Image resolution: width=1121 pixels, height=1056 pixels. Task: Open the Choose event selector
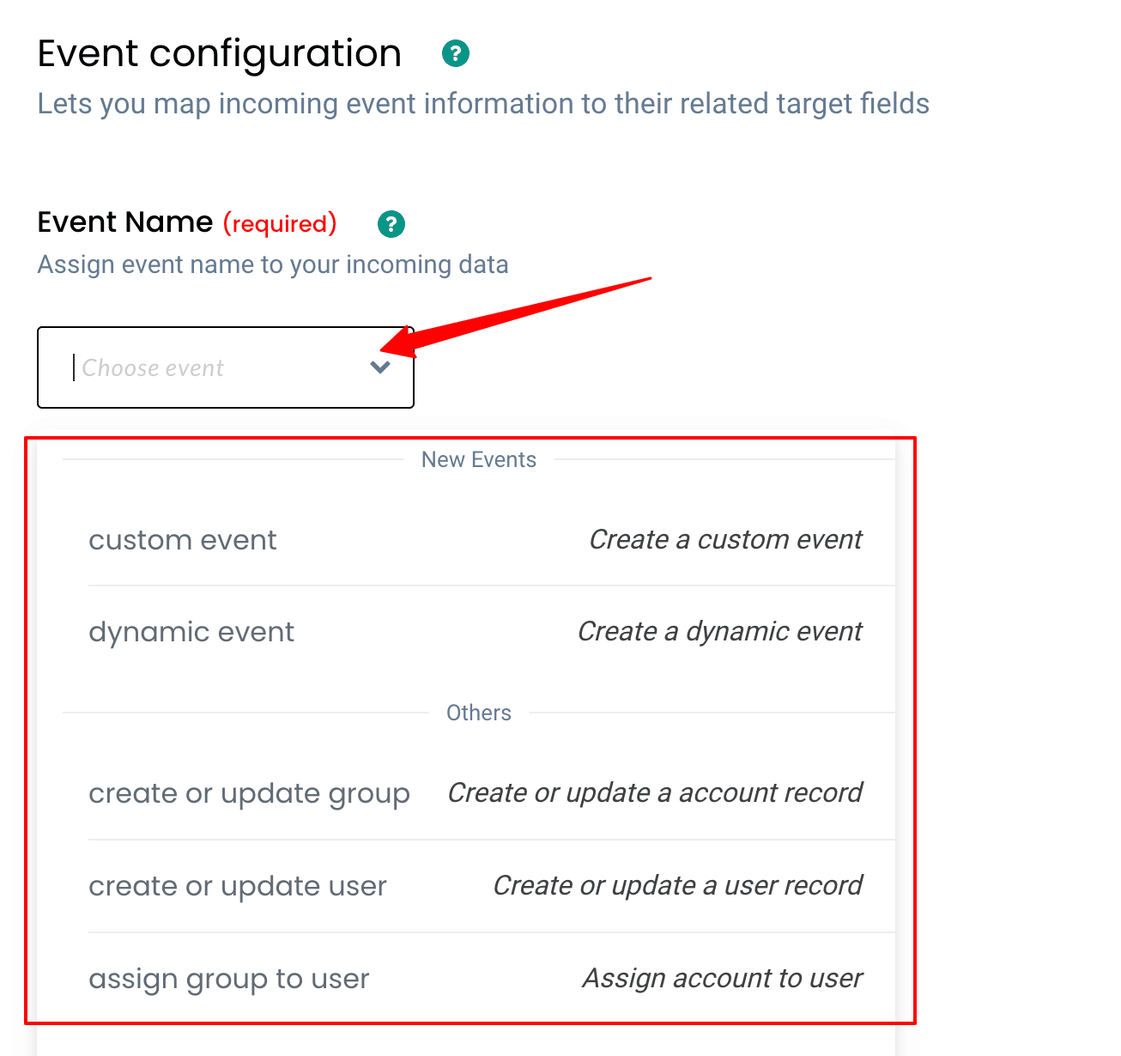(x=226, y=367)
